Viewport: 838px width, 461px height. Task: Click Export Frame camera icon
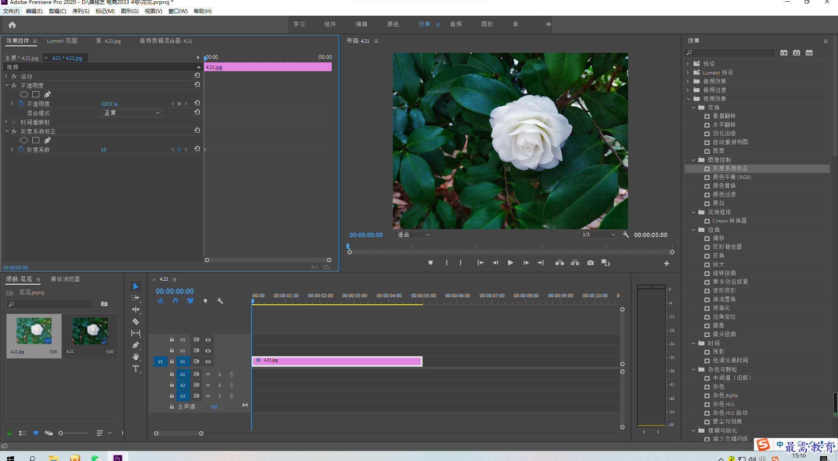point(591,263)
